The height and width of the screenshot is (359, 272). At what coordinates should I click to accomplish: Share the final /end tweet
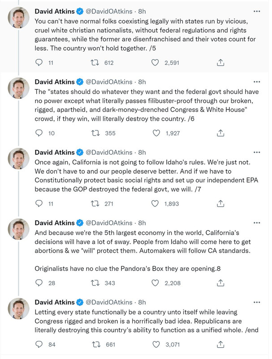pyautogui.click(x=220, y=344)
